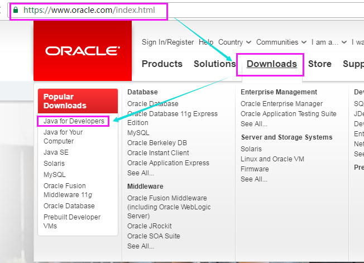Image resolution: width=364 pixels, height=263 pixels.
Task: Click Oracle Instant Client
Action: coord(158,153)
